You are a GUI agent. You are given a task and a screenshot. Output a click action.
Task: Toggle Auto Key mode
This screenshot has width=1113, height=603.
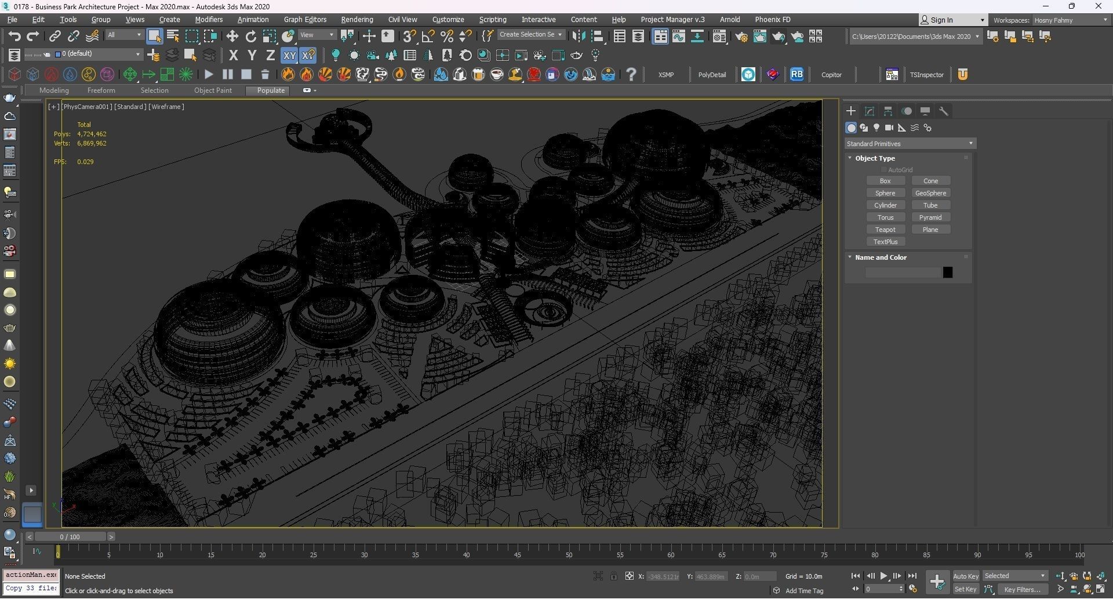click(965, 576)
